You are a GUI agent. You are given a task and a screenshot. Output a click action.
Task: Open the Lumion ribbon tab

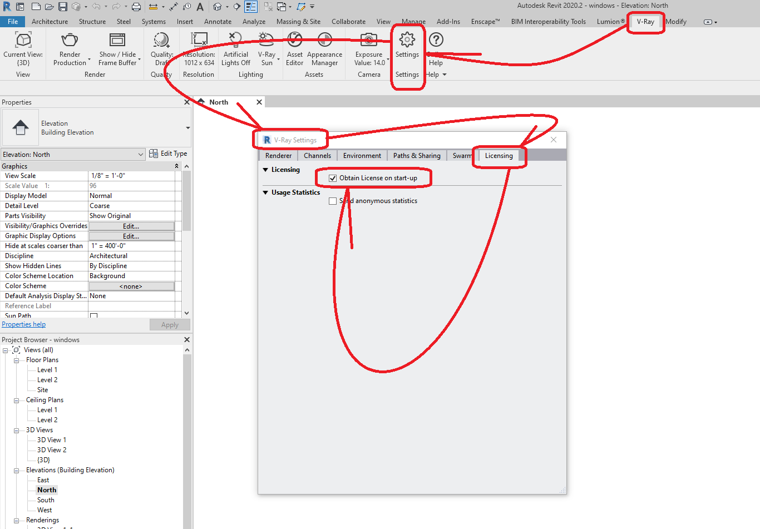coord(611,22)
